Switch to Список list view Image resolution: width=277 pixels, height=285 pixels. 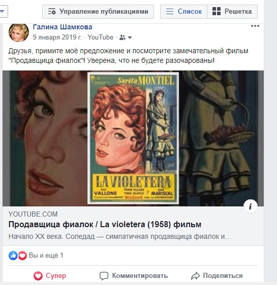184,12
